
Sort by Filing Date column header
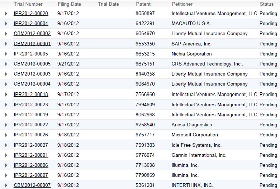(69, 4)
